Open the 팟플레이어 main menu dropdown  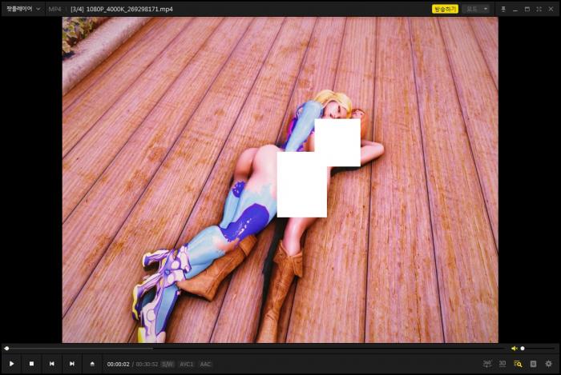(x=23, y=9)
